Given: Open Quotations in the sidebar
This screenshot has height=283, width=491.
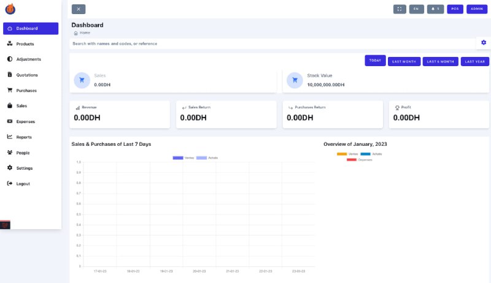Looking at the screenshot, I should [31, 75].
